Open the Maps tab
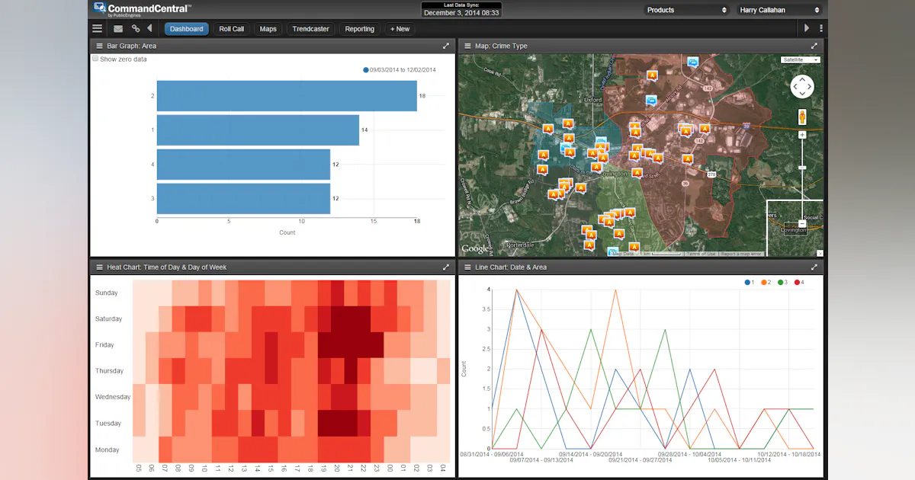This screenshot has width=915, height=480. pos(268,29)
